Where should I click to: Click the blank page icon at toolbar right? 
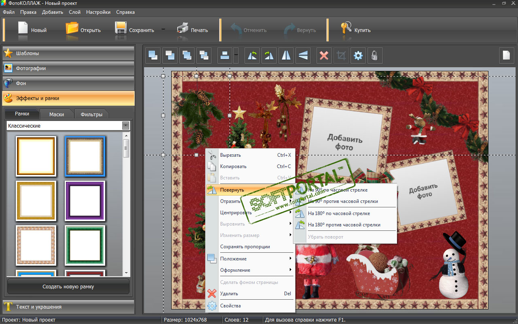[506, 55]
